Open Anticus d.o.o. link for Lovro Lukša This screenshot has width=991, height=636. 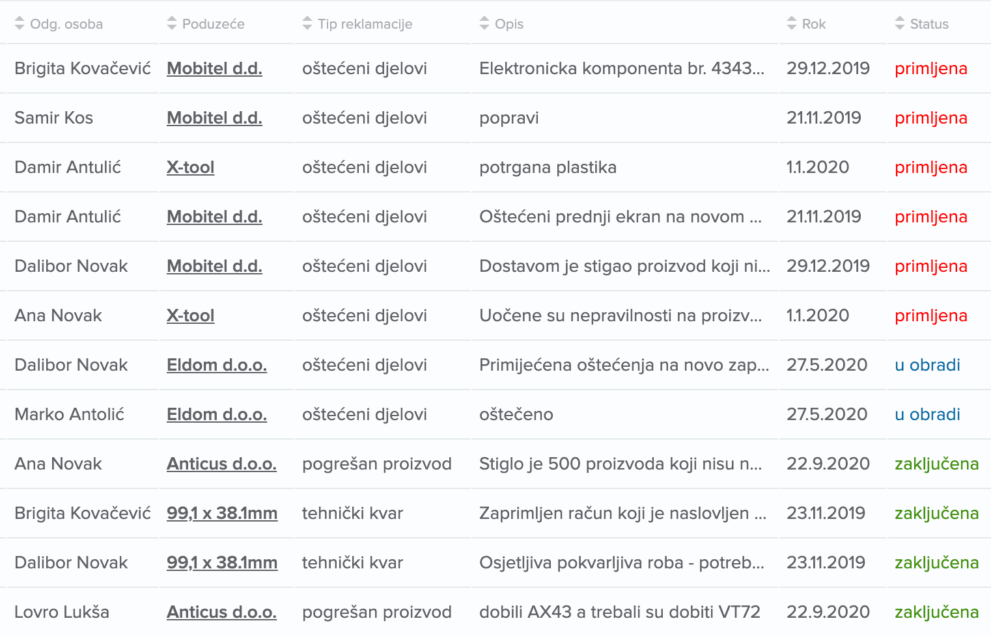(221, 612)
